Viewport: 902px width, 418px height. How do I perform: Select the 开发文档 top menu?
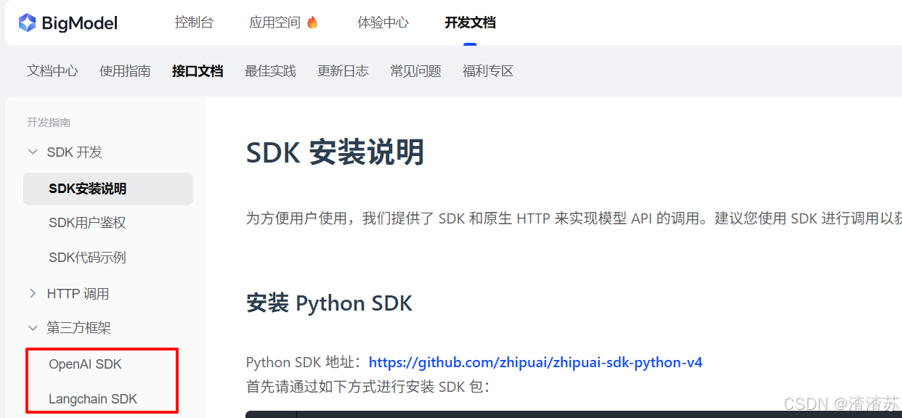point(471,22)
